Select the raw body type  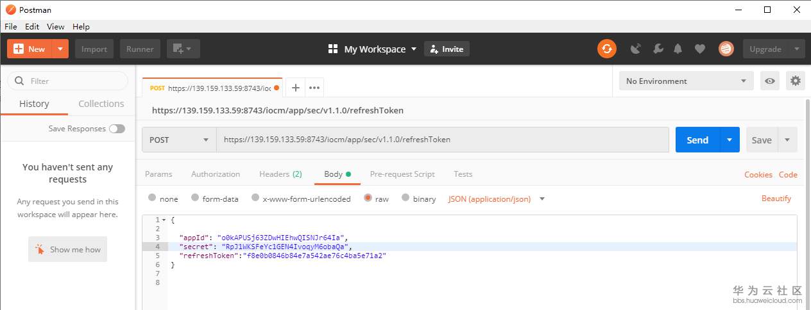[x=368, y=198]
